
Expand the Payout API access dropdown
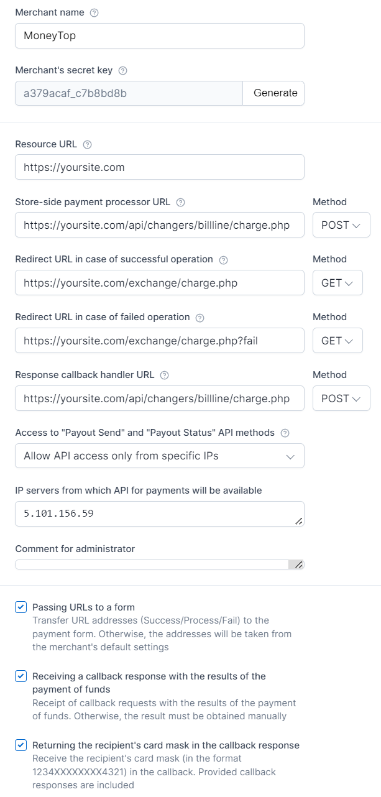pos(160,456)
